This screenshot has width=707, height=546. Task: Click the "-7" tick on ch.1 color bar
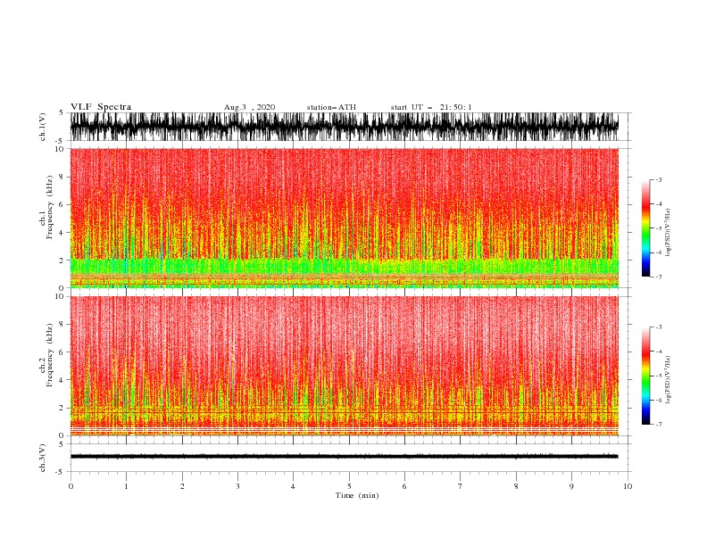658,277
